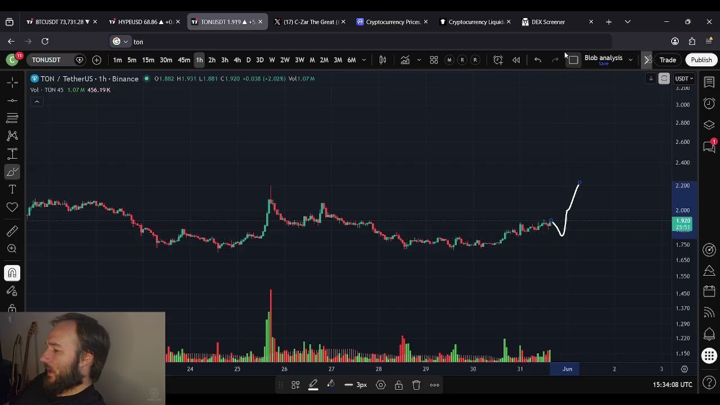This screenshot has height=405, width=720.
Task: Open the chart layout selector square
Action: pyautogui.click(x=573, y=60)
